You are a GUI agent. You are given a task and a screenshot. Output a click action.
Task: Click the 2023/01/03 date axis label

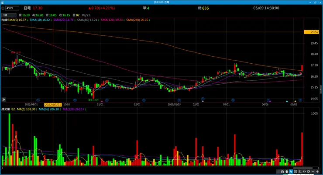click(x=174, y=105)
